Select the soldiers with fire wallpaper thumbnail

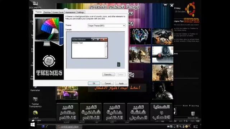140,55
